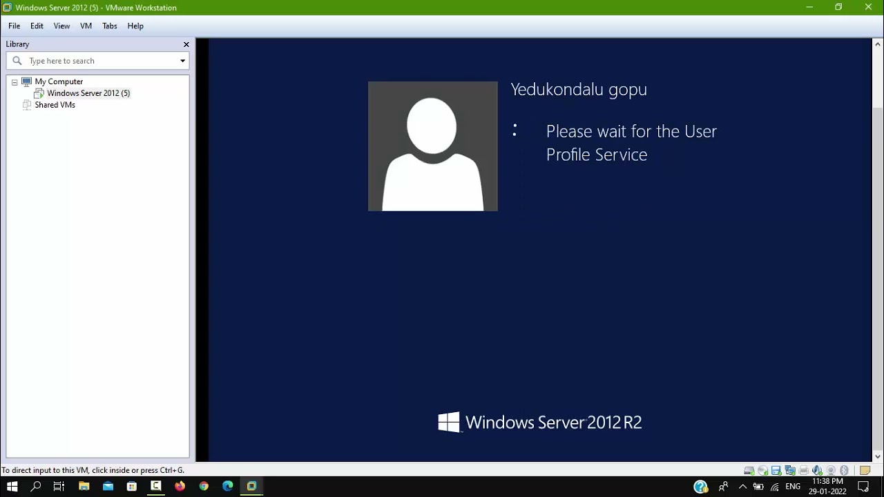Select Windows Server 2012 (5) VM

tap(88, 93)
